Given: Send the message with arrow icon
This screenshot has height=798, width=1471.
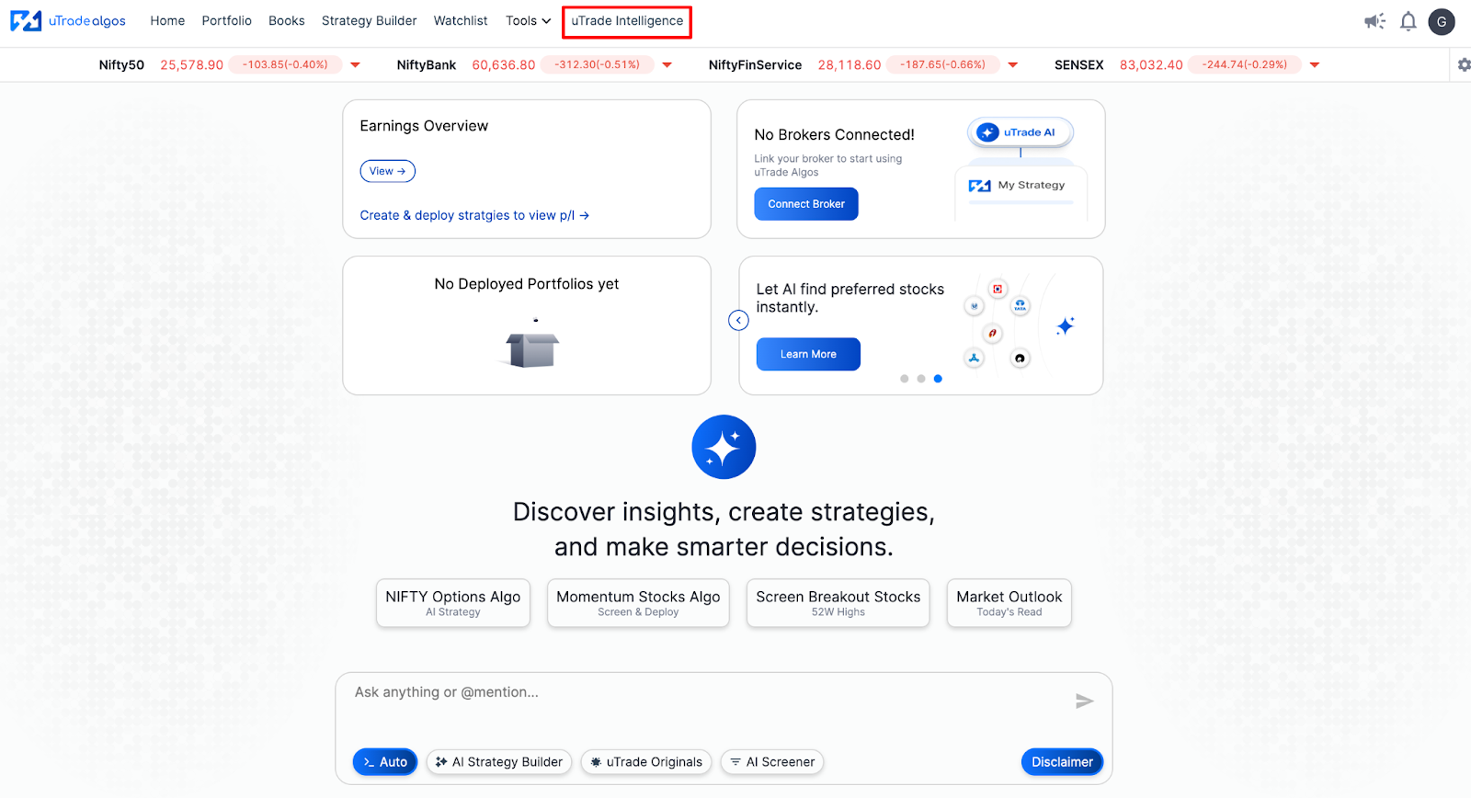Looking at the screenshot, I should [x=1084, y=701].
